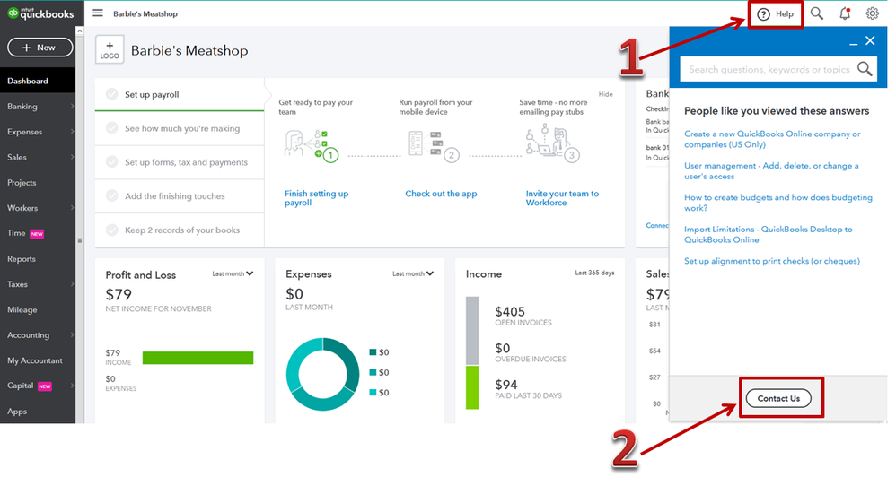Click the Contact Us button

[x=778, y=398]
